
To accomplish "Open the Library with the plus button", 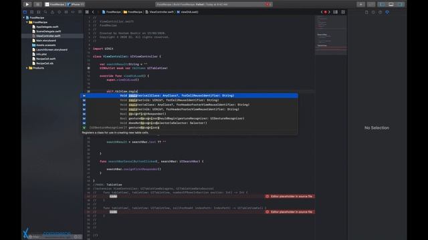I will (360, 5).
